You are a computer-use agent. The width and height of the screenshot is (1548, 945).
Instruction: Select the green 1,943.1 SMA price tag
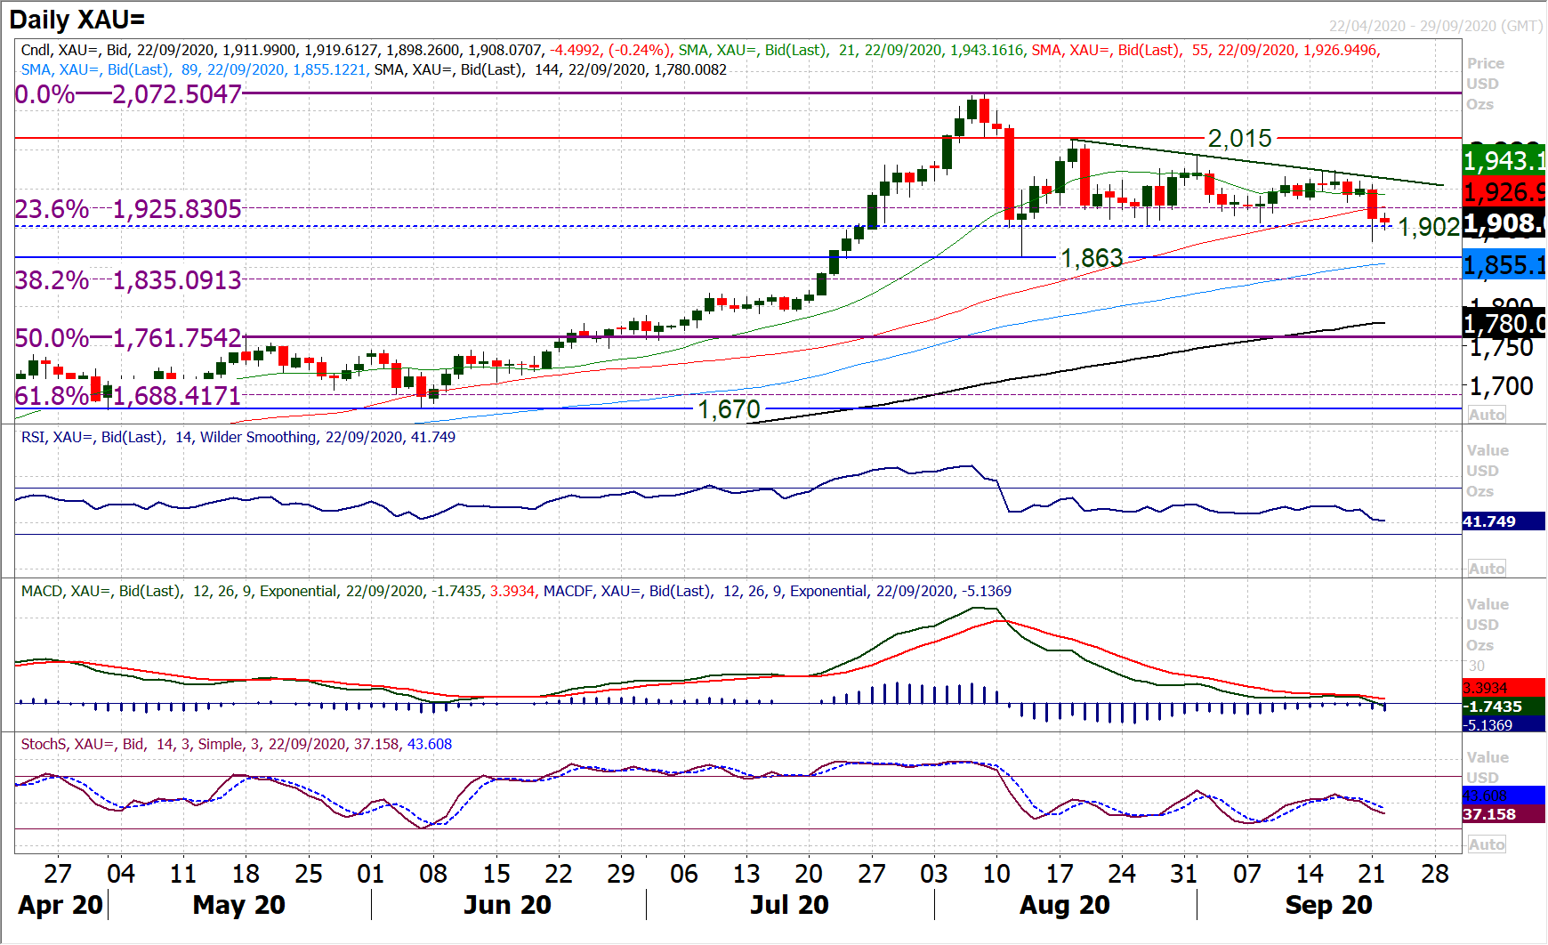(x=1504, y=161)
